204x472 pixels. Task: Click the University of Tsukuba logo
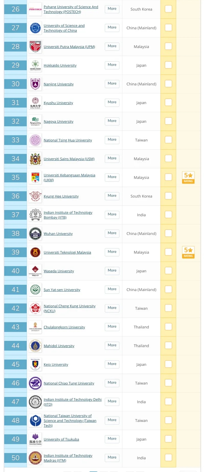(x=35, y=439)
